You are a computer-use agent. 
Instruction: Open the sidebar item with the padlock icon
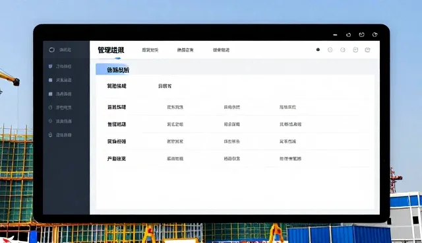pyautogui.click(x=60, y=135)
